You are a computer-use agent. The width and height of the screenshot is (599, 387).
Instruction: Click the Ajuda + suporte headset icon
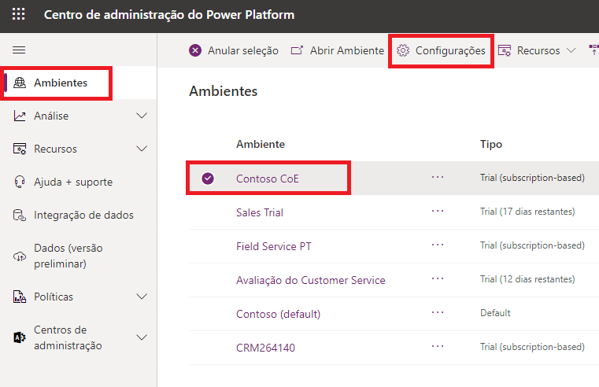coord(20,182)
